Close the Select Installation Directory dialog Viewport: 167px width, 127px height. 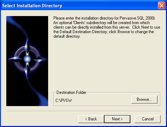pos(161,5)
